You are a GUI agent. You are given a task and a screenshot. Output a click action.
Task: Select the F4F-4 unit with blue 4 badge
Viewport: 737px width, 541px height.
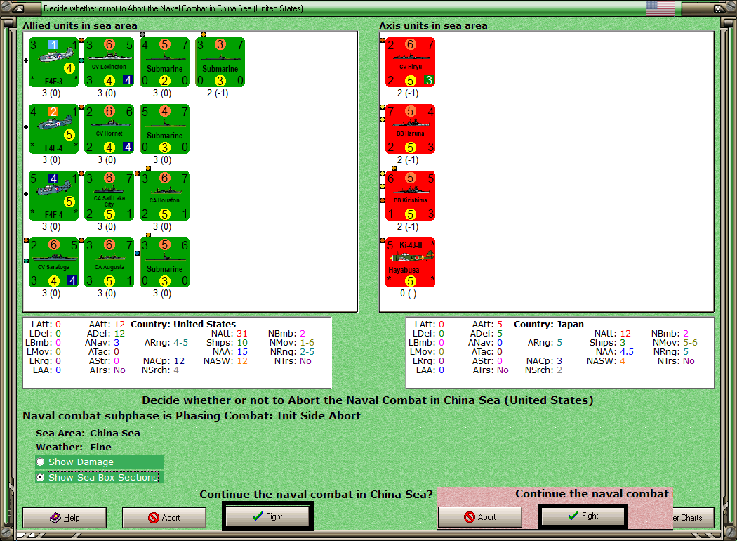pos(53,196)
